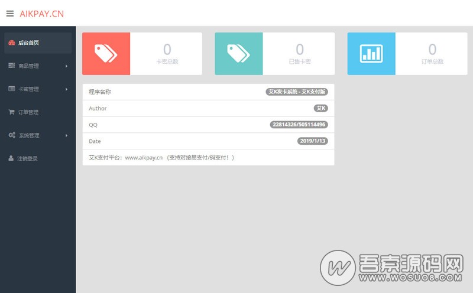Click the QQ number badge
The width and height of the screenshot is (473, 293).
pyautogui.click(x=299, y=125)
